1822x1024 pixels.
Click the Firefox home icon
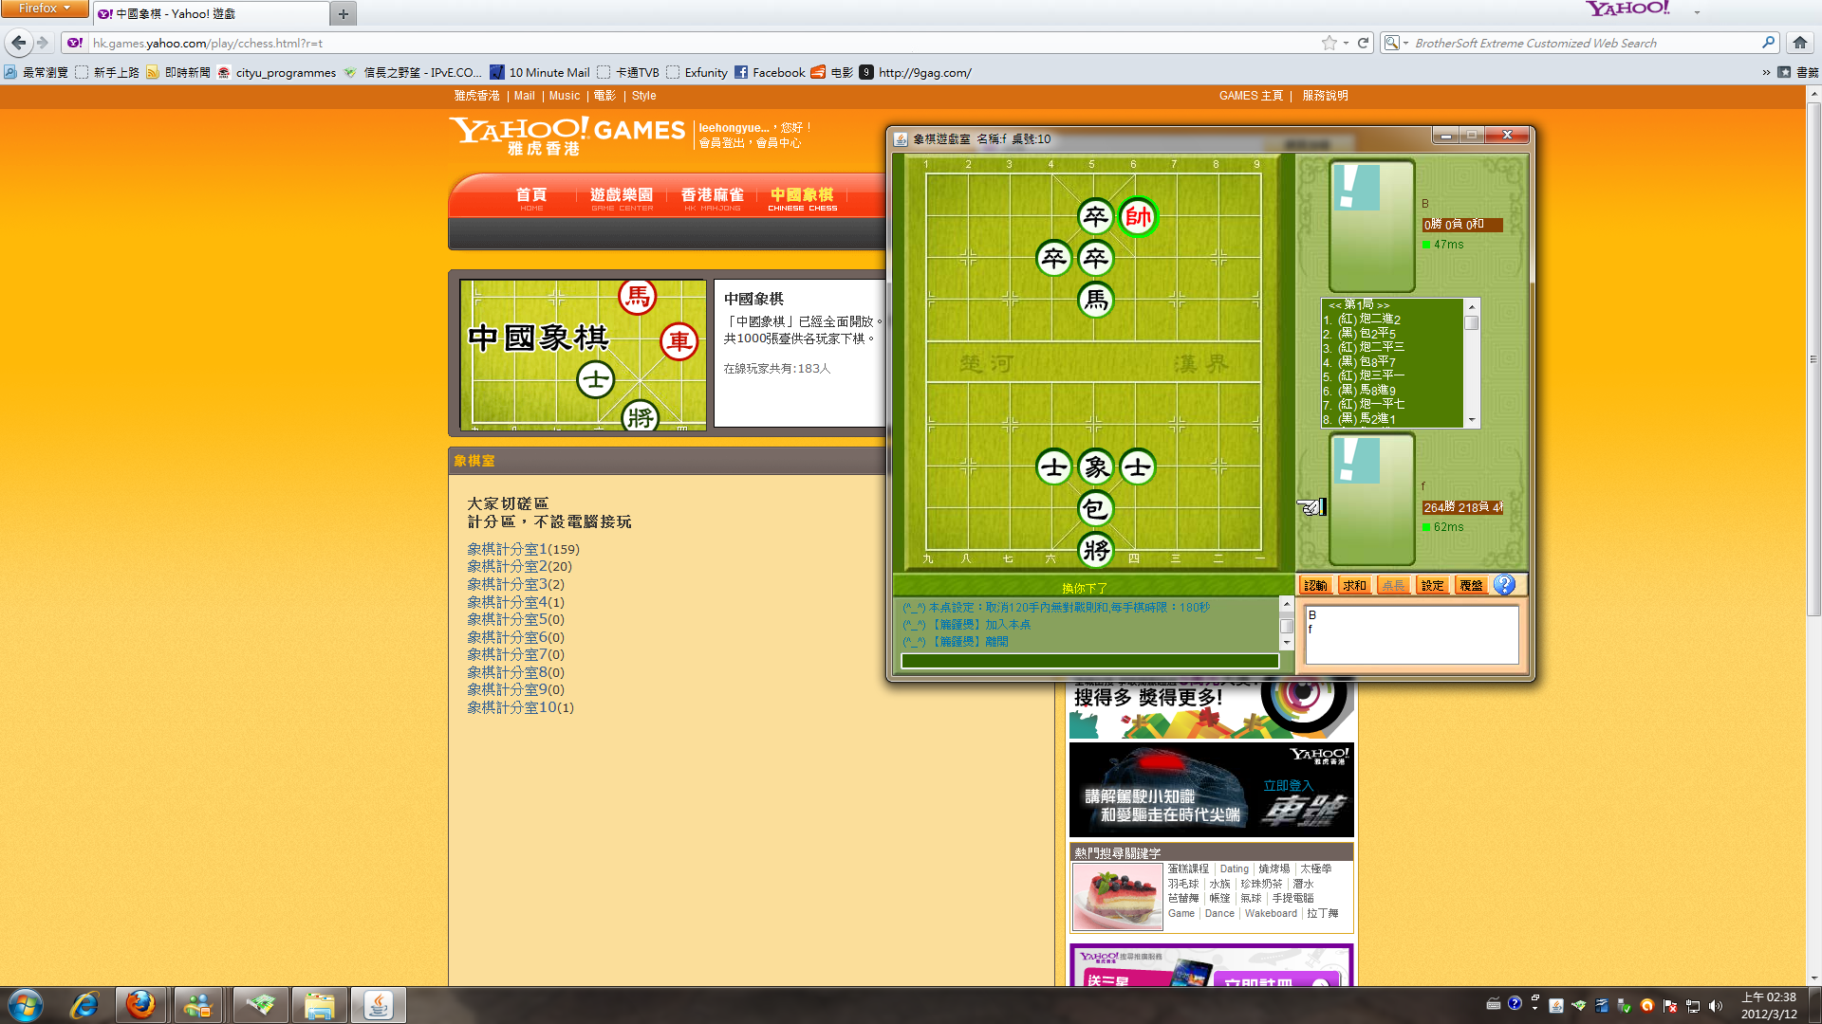coord(1799,43)
